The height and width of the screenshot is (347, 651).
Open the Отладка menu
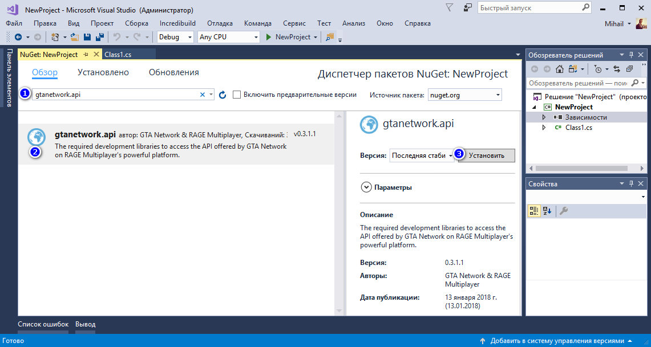coord(220,23)
